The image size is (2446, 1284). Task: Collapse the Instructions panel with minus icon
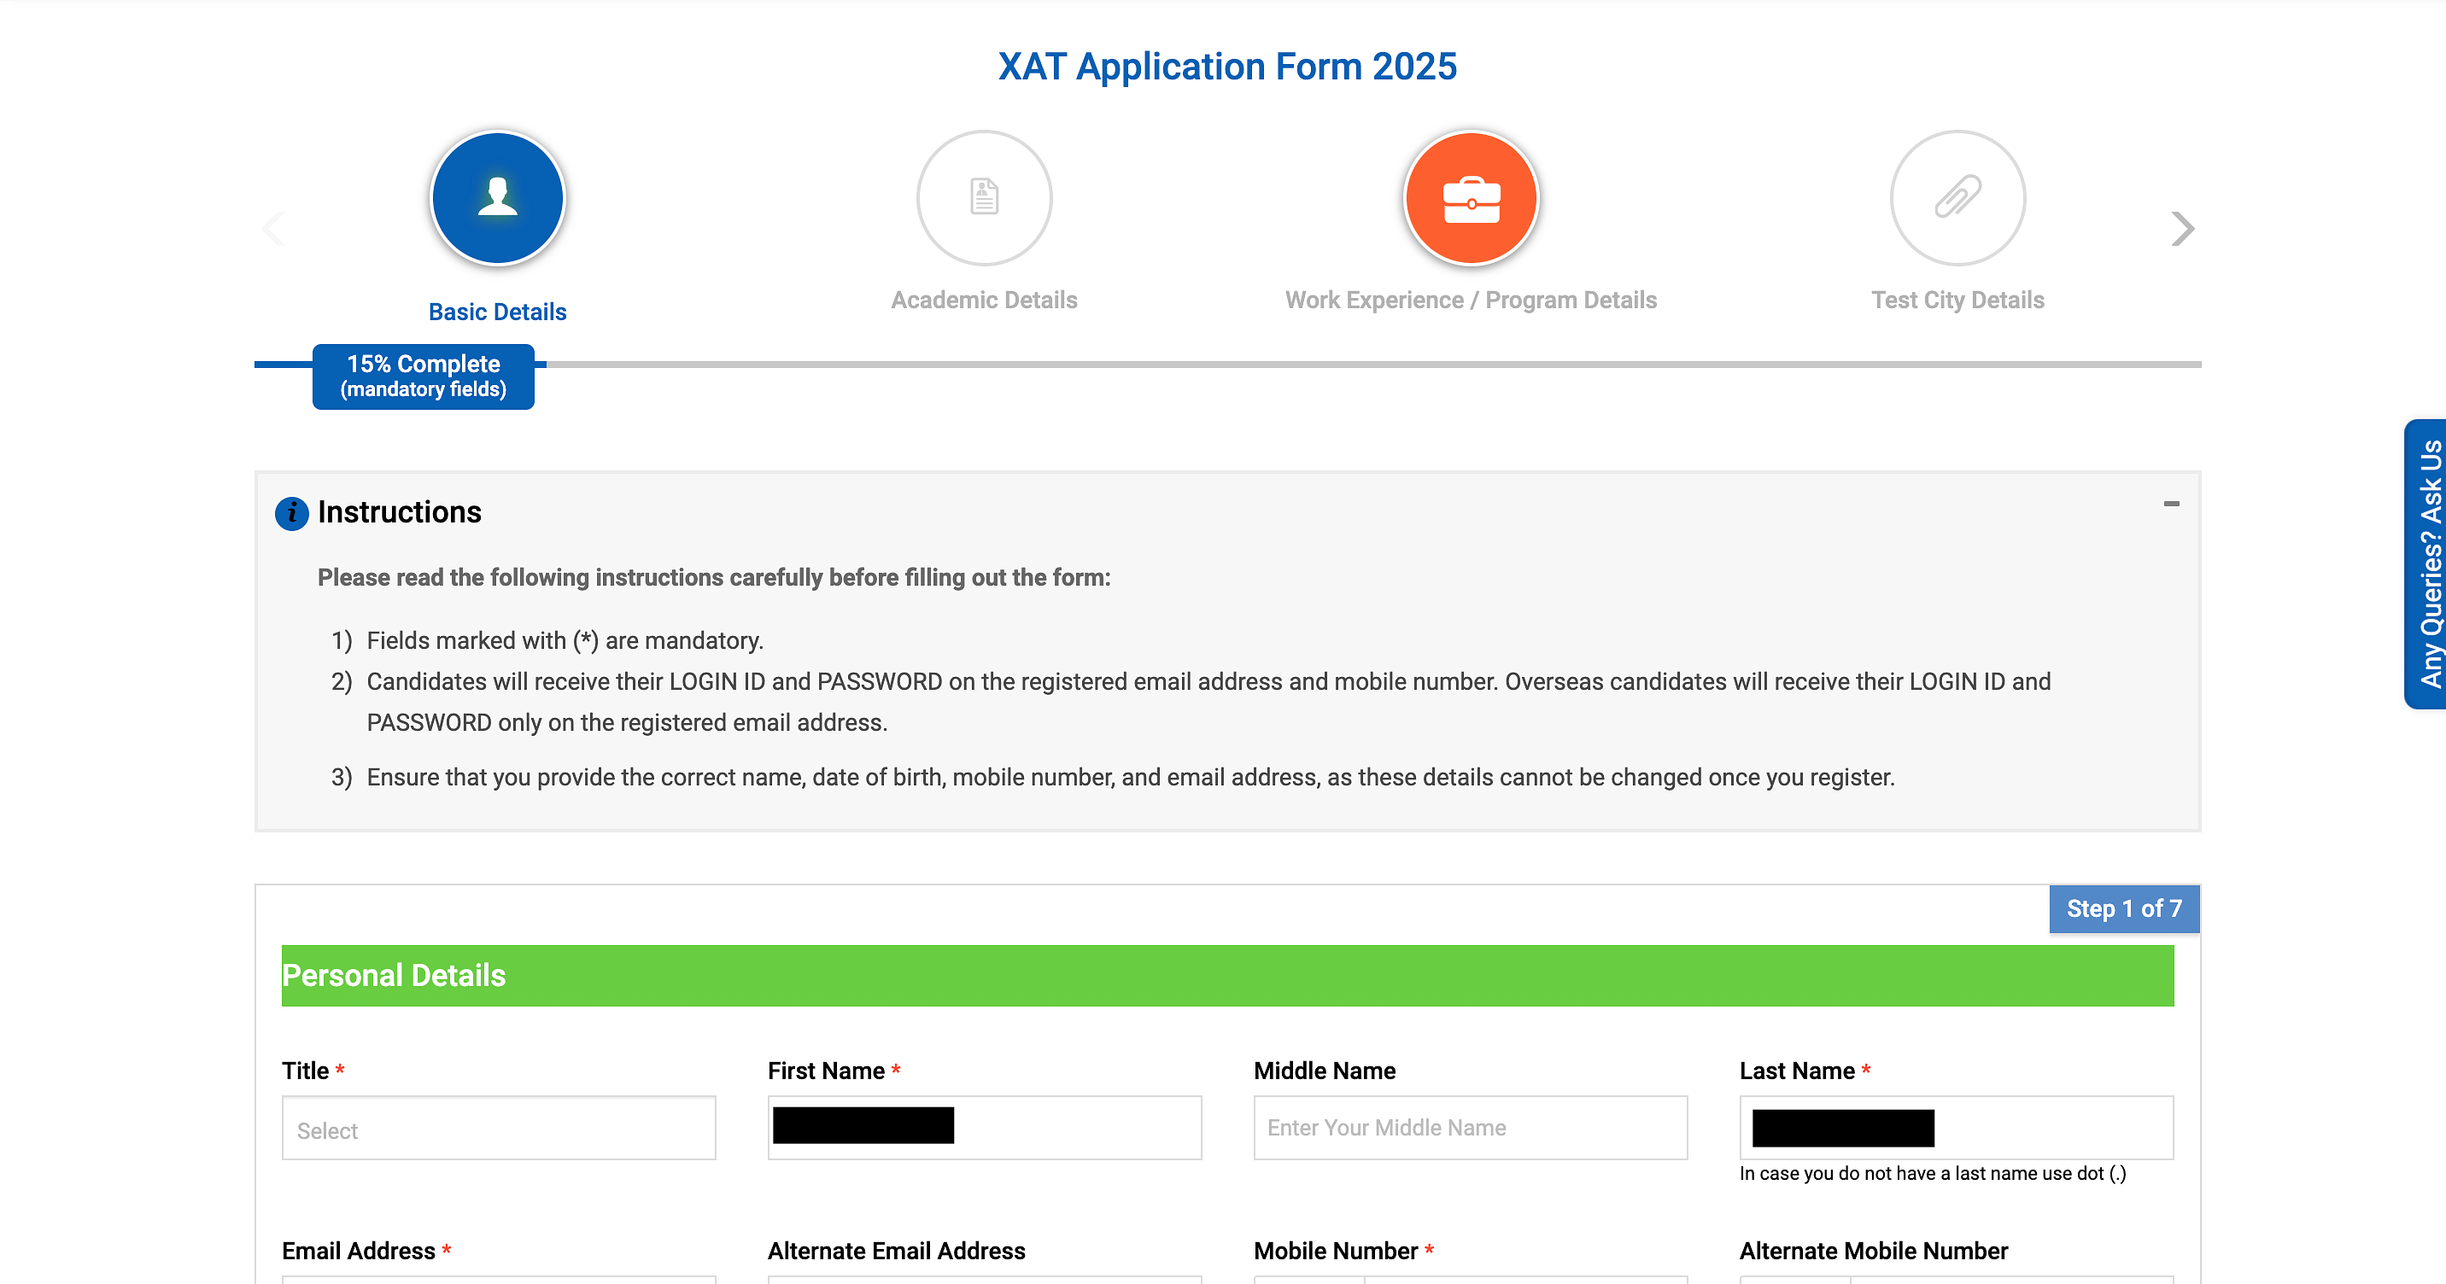click(x=2171, y=504)
